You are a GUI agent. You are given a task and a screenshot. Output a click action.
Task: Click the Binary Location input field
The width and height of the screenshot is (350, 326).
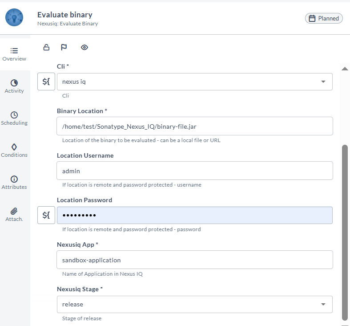195,126
